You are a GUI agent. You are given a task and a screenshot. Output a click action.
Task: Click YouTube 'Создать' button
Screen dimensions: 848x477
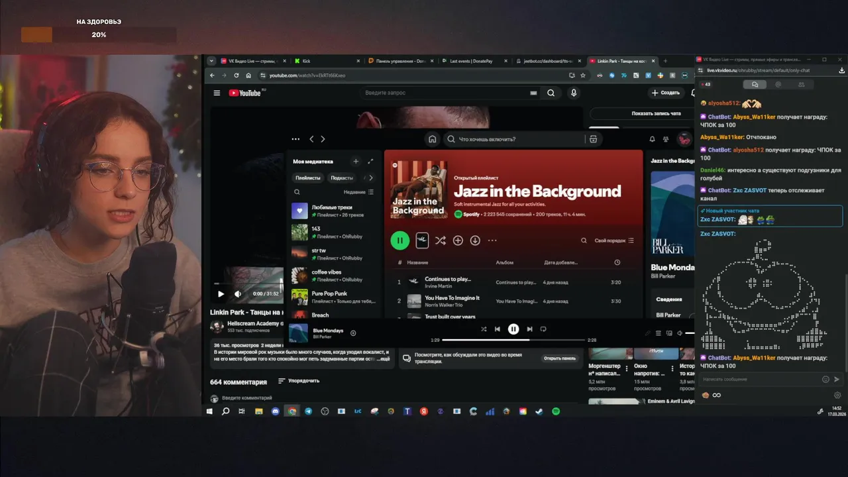pyautogui.click(x=666, y=93)
